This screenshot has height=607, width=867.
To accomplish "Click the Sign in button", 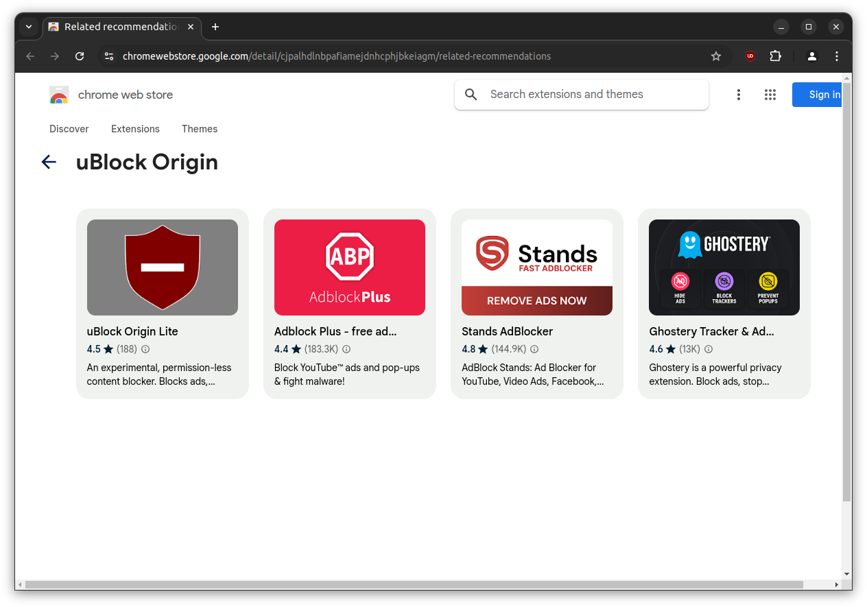I will point(824,95).
